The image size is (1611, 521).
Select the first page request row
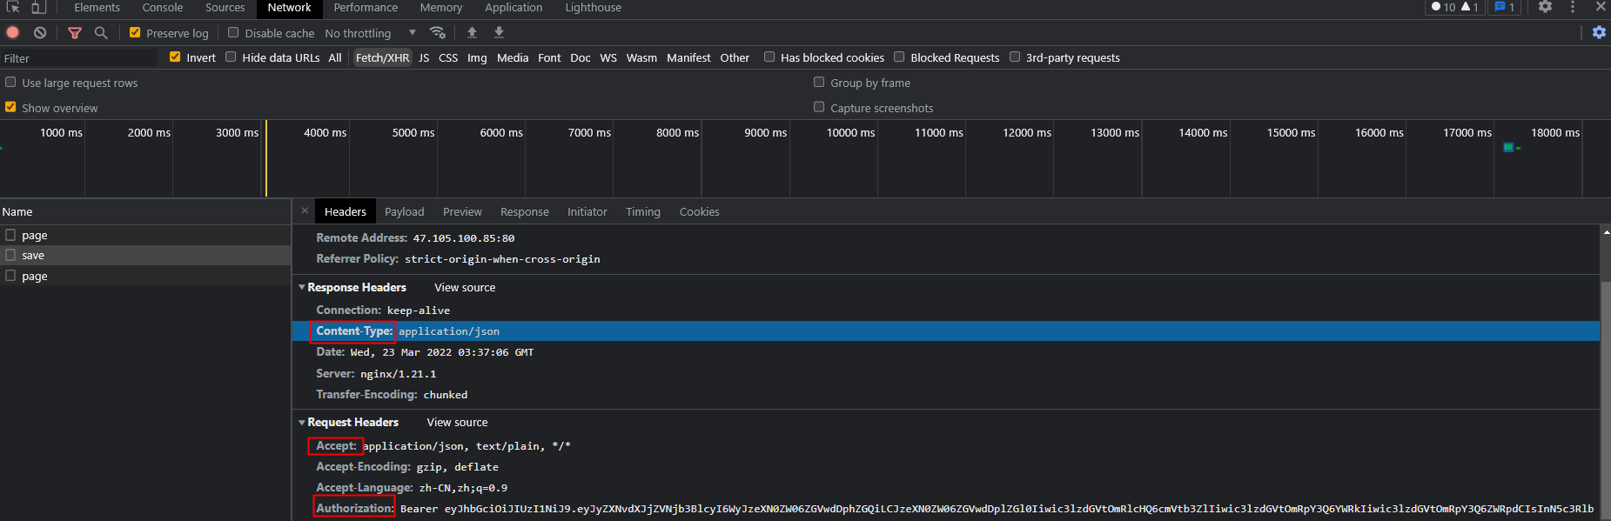coord(145,235)
